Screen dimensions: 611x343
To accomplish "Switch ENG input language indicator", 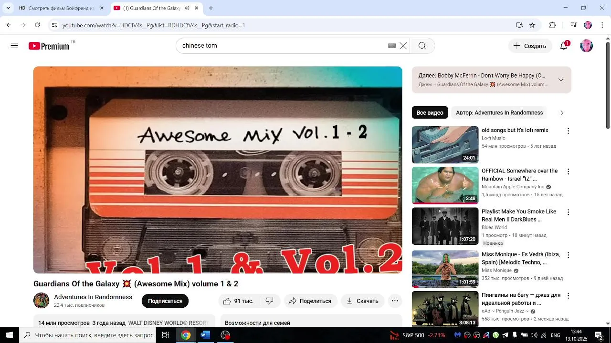I will 555,335.
